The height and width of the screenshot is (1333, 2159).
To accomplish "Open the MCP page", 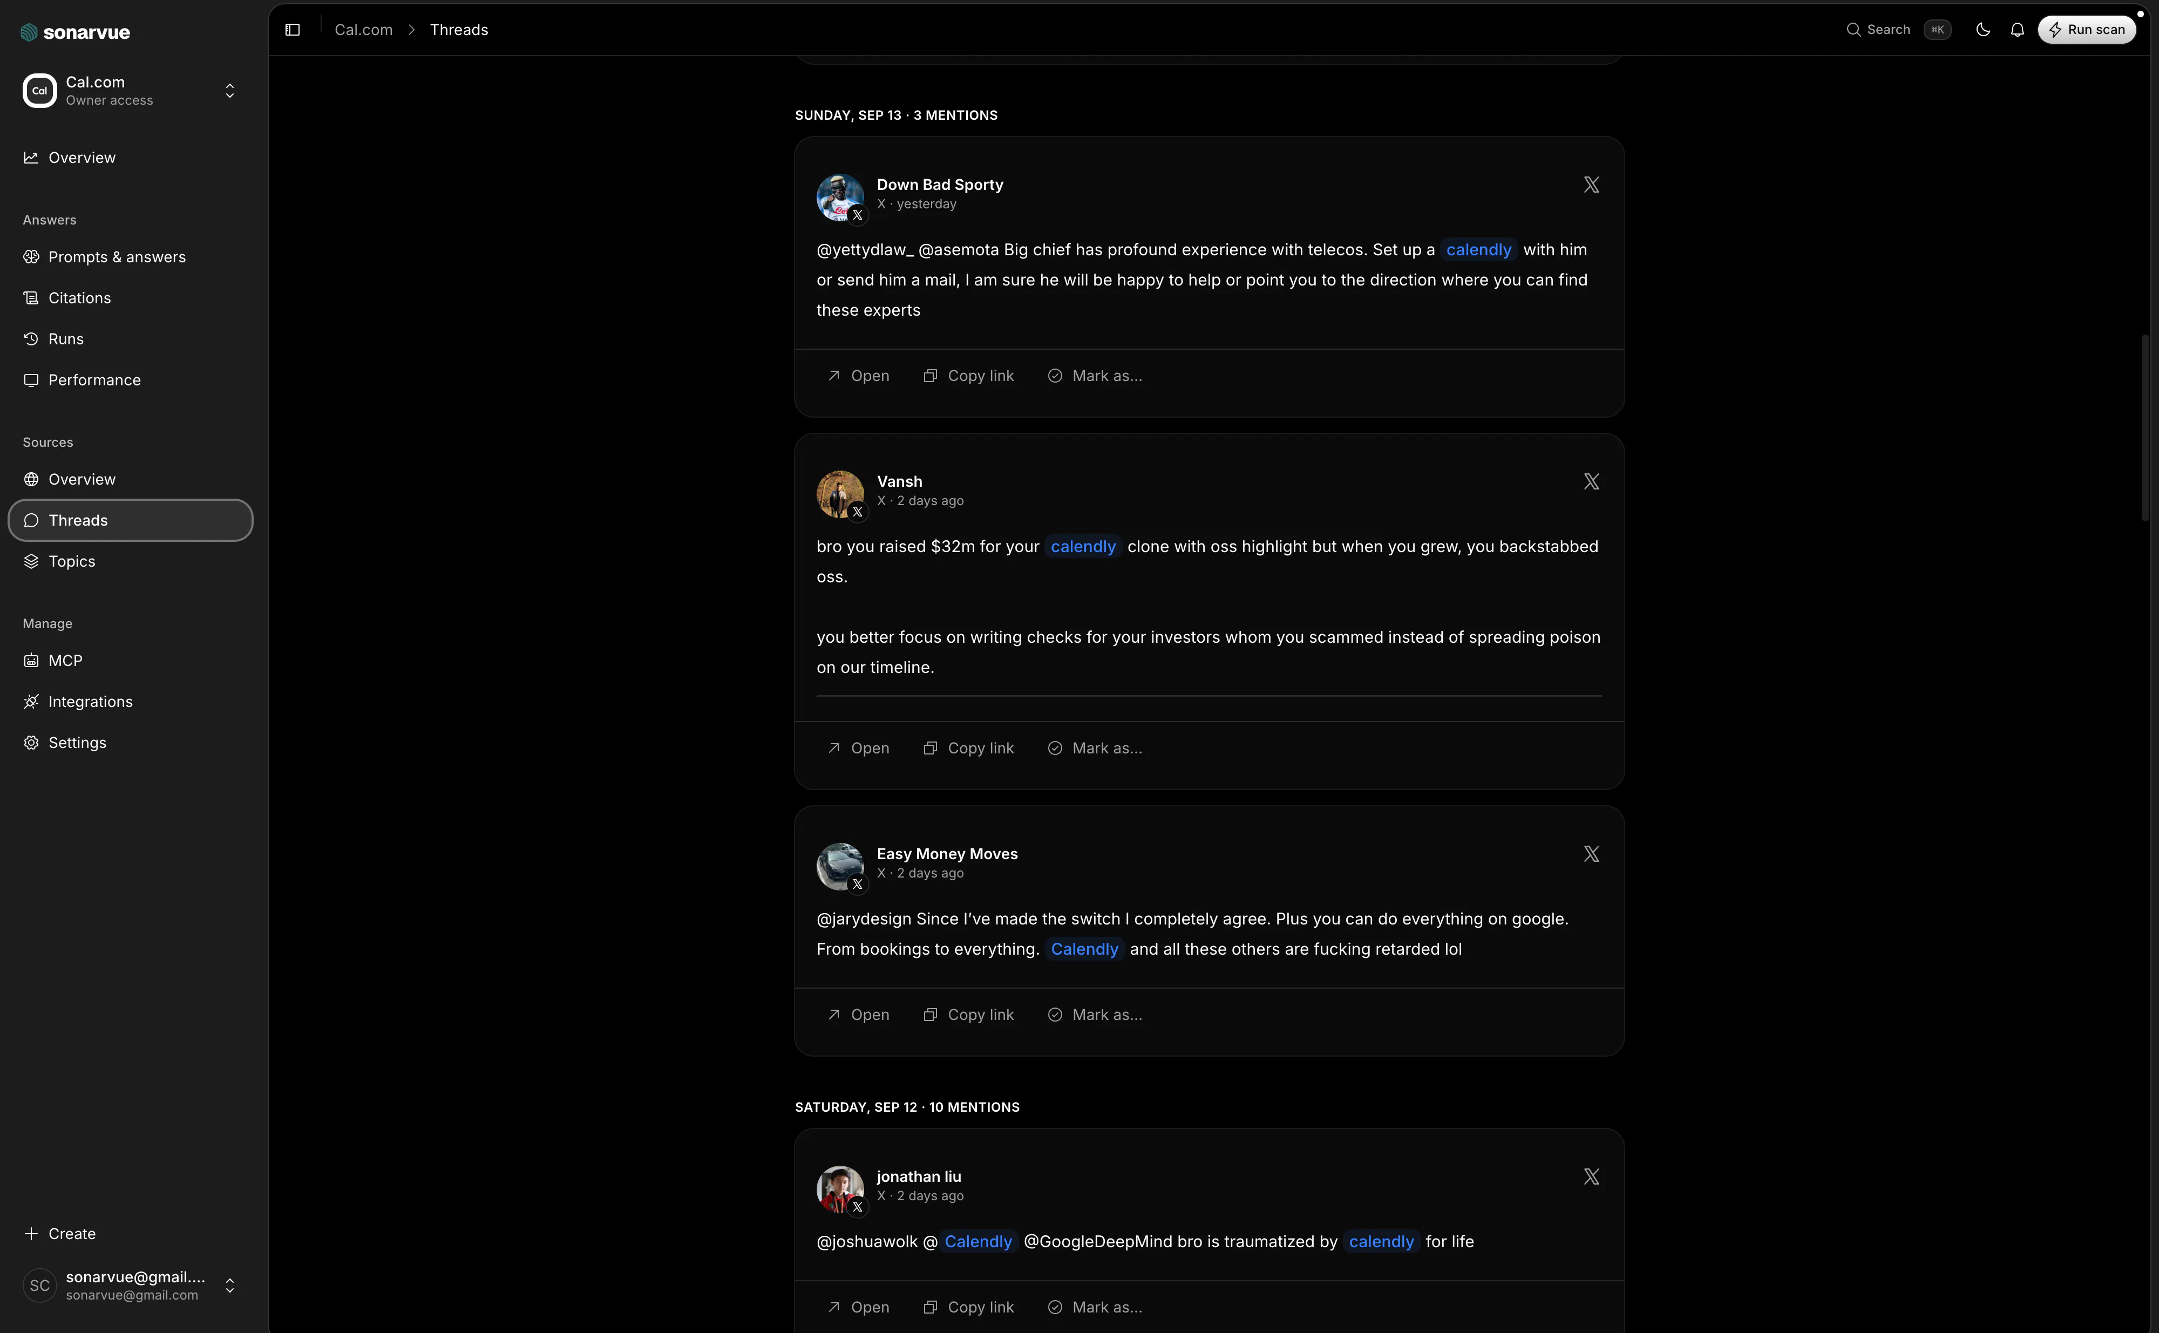I will [131, 661].
